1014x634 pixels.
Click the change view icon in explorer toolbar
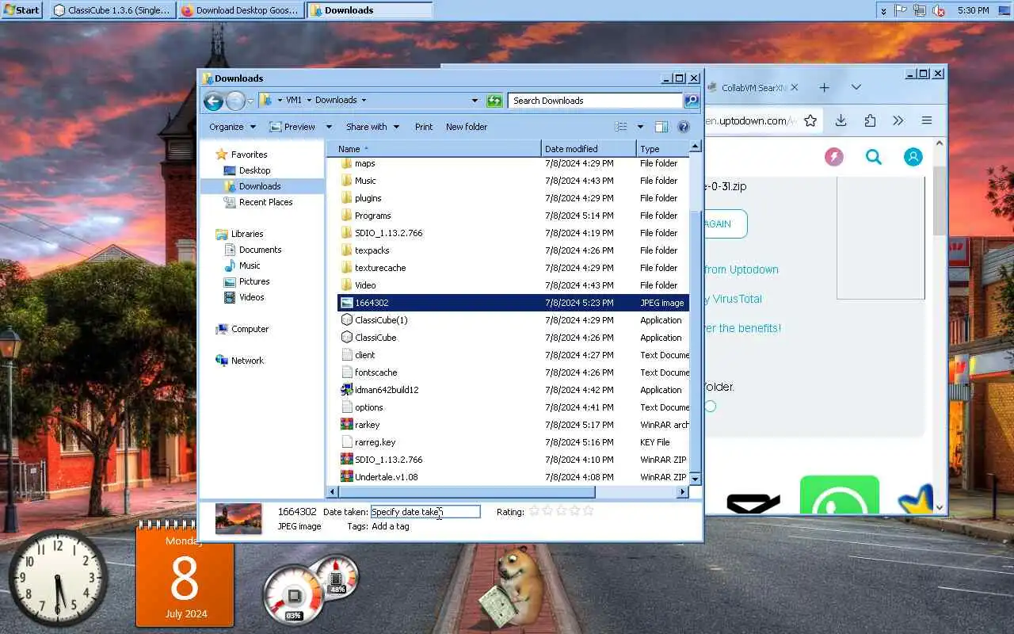(621, 127)
